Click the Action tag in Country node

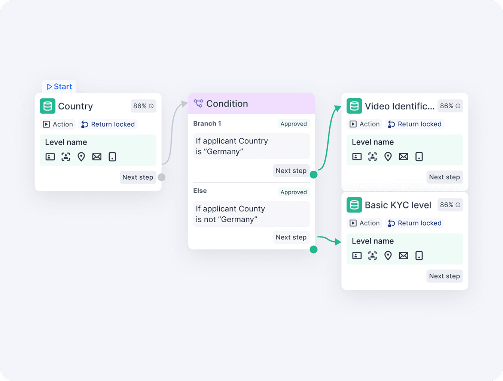point(58,124)
